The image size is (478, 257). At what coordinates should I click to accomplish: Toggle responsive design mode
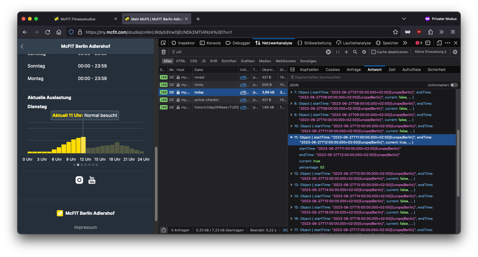click(x=439, y=43)
